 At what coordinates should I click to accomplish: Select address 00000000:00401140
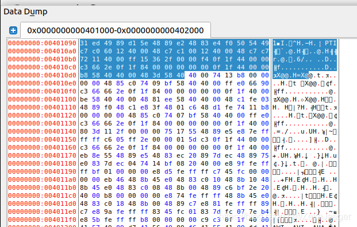coord(43,131)
